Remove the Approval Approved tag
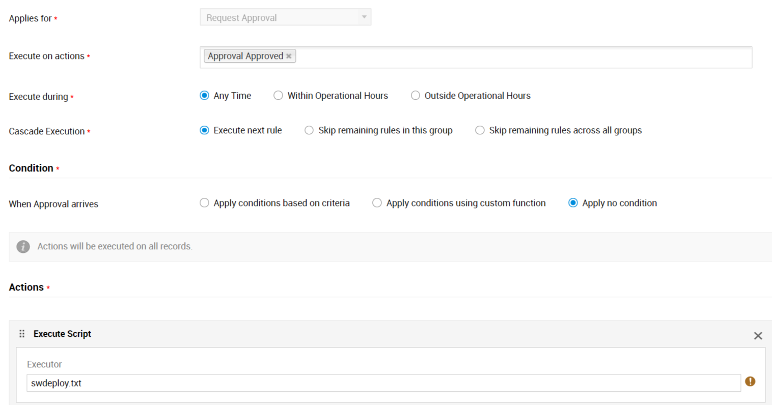The height and width of the screenshot is (405, 772). pyautogui.click(x=289, y=56)
